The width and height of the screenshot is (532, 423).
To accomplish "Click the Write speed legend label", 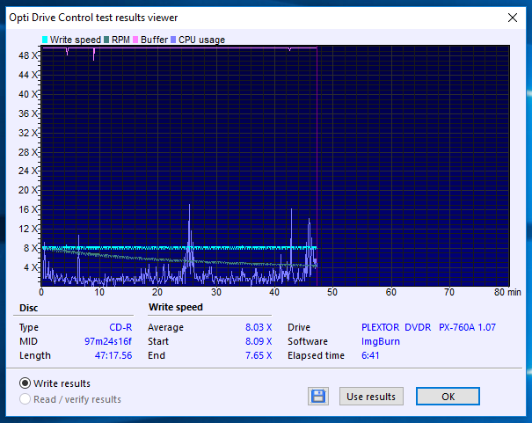I will pos(76,40).
